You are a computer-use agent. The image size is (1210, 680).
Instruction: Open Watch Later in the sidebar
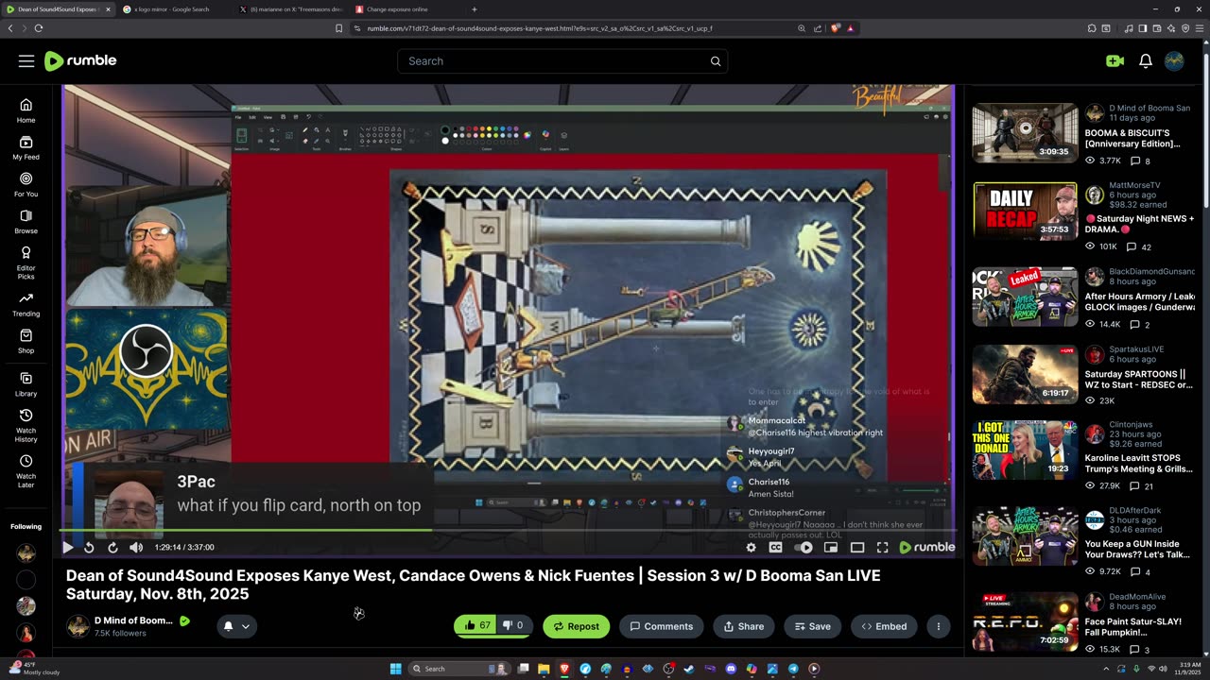[x=26, y=471]
